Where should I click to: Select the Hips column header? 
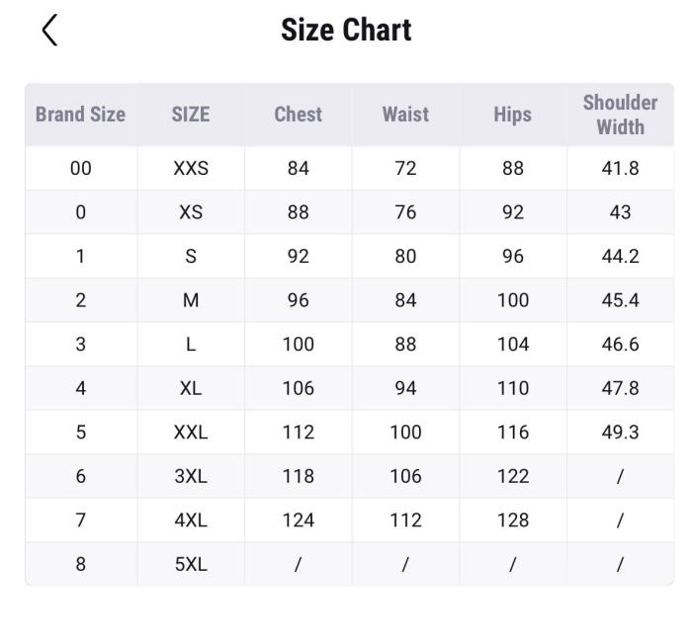click(512, 115)
